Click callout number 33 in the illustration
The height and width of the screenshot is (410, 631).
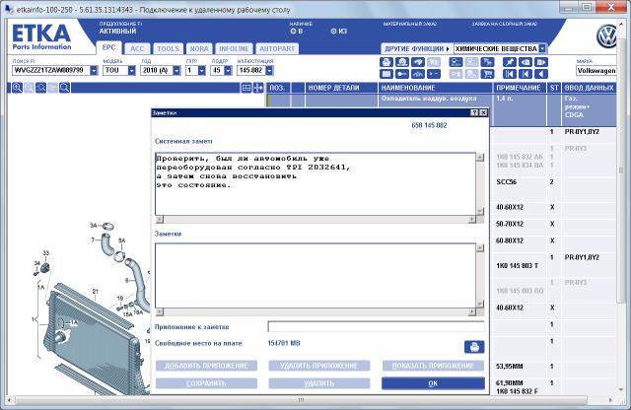point(46,252)
